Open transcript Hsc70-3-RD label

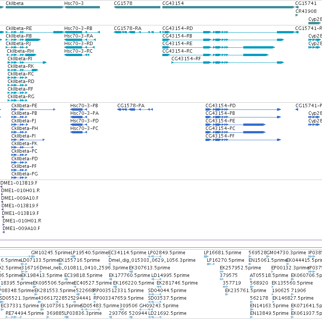pyautogui.click(x=79, y=44)
